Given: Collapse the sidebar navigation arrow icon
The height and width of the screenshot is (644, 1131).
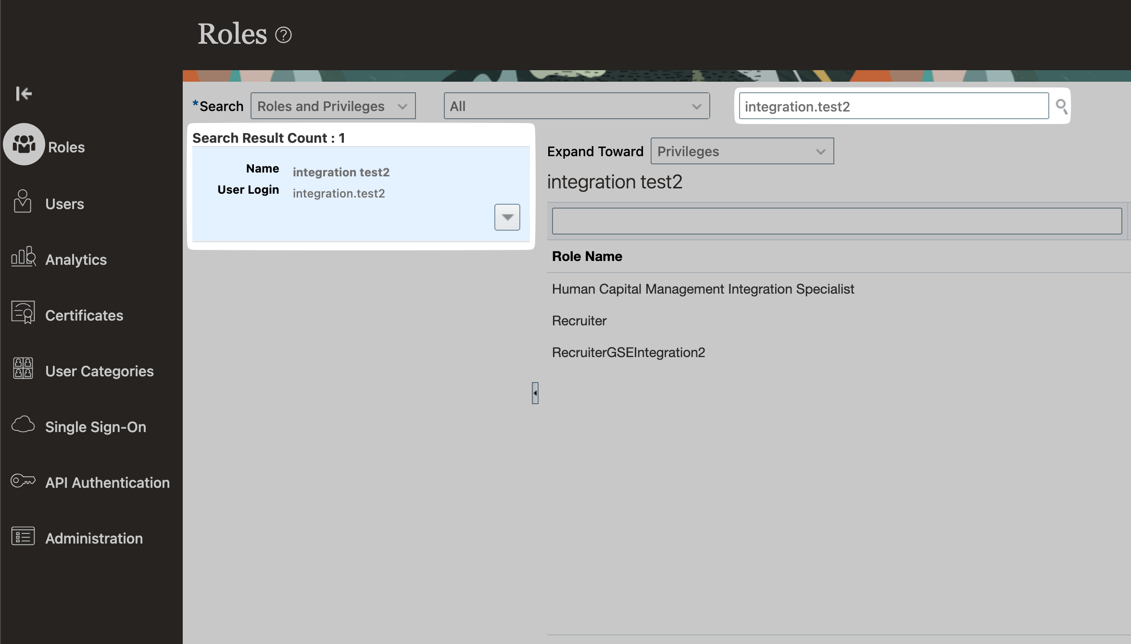Looking at the screenshot, I should (x=24, y=93).
